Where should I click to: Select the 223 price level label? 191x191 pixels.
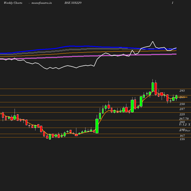182,114
